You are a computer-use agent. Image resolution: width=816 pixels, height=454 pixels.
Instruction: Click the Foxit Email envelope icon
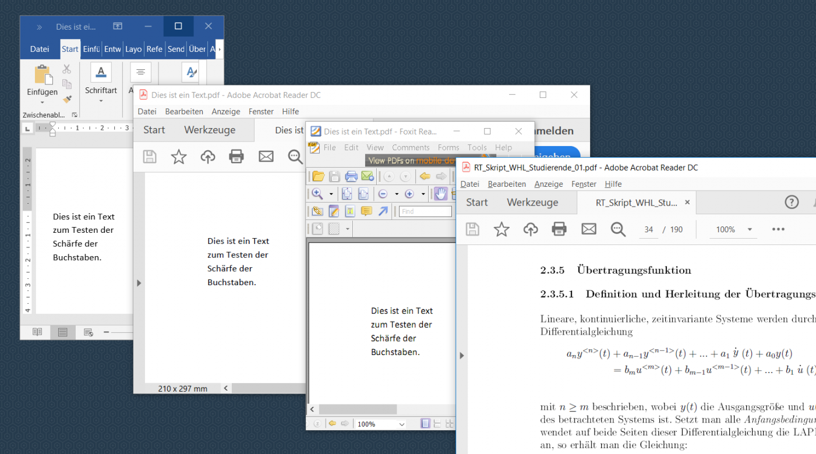coord(367,176)
